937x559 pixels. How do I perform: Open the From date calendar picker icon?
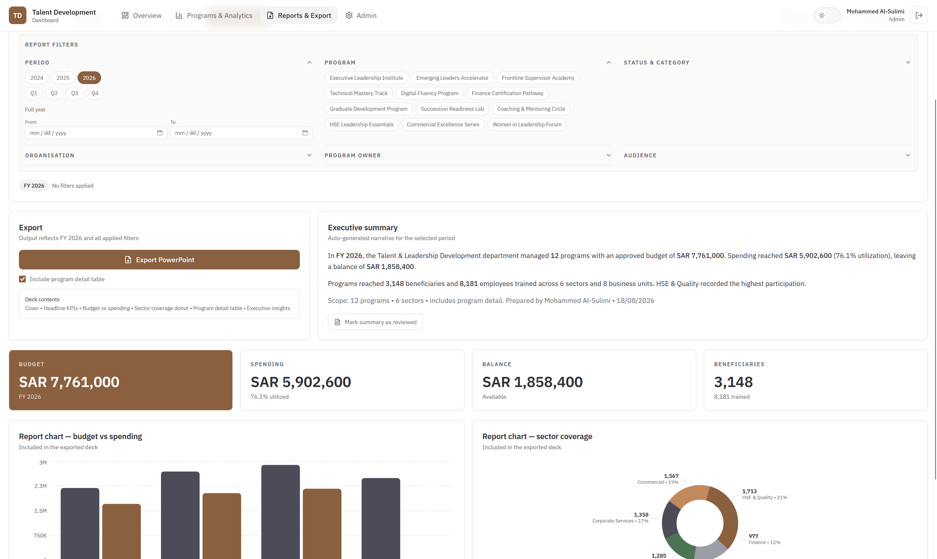(160, 133)
